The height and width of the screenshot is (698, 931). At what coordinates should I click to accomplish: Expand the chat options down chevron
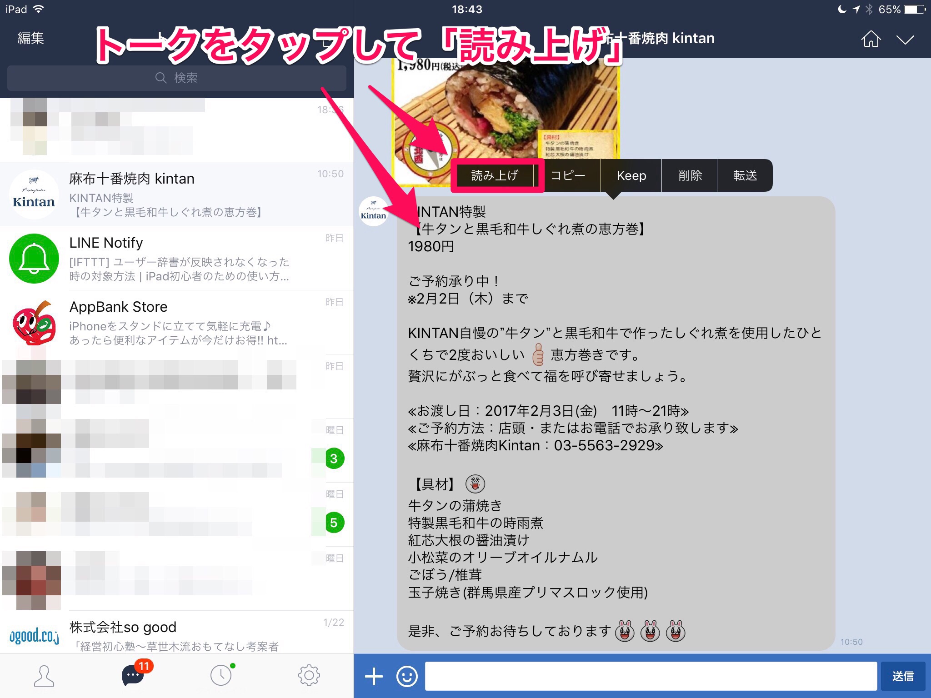click(905, 40)
